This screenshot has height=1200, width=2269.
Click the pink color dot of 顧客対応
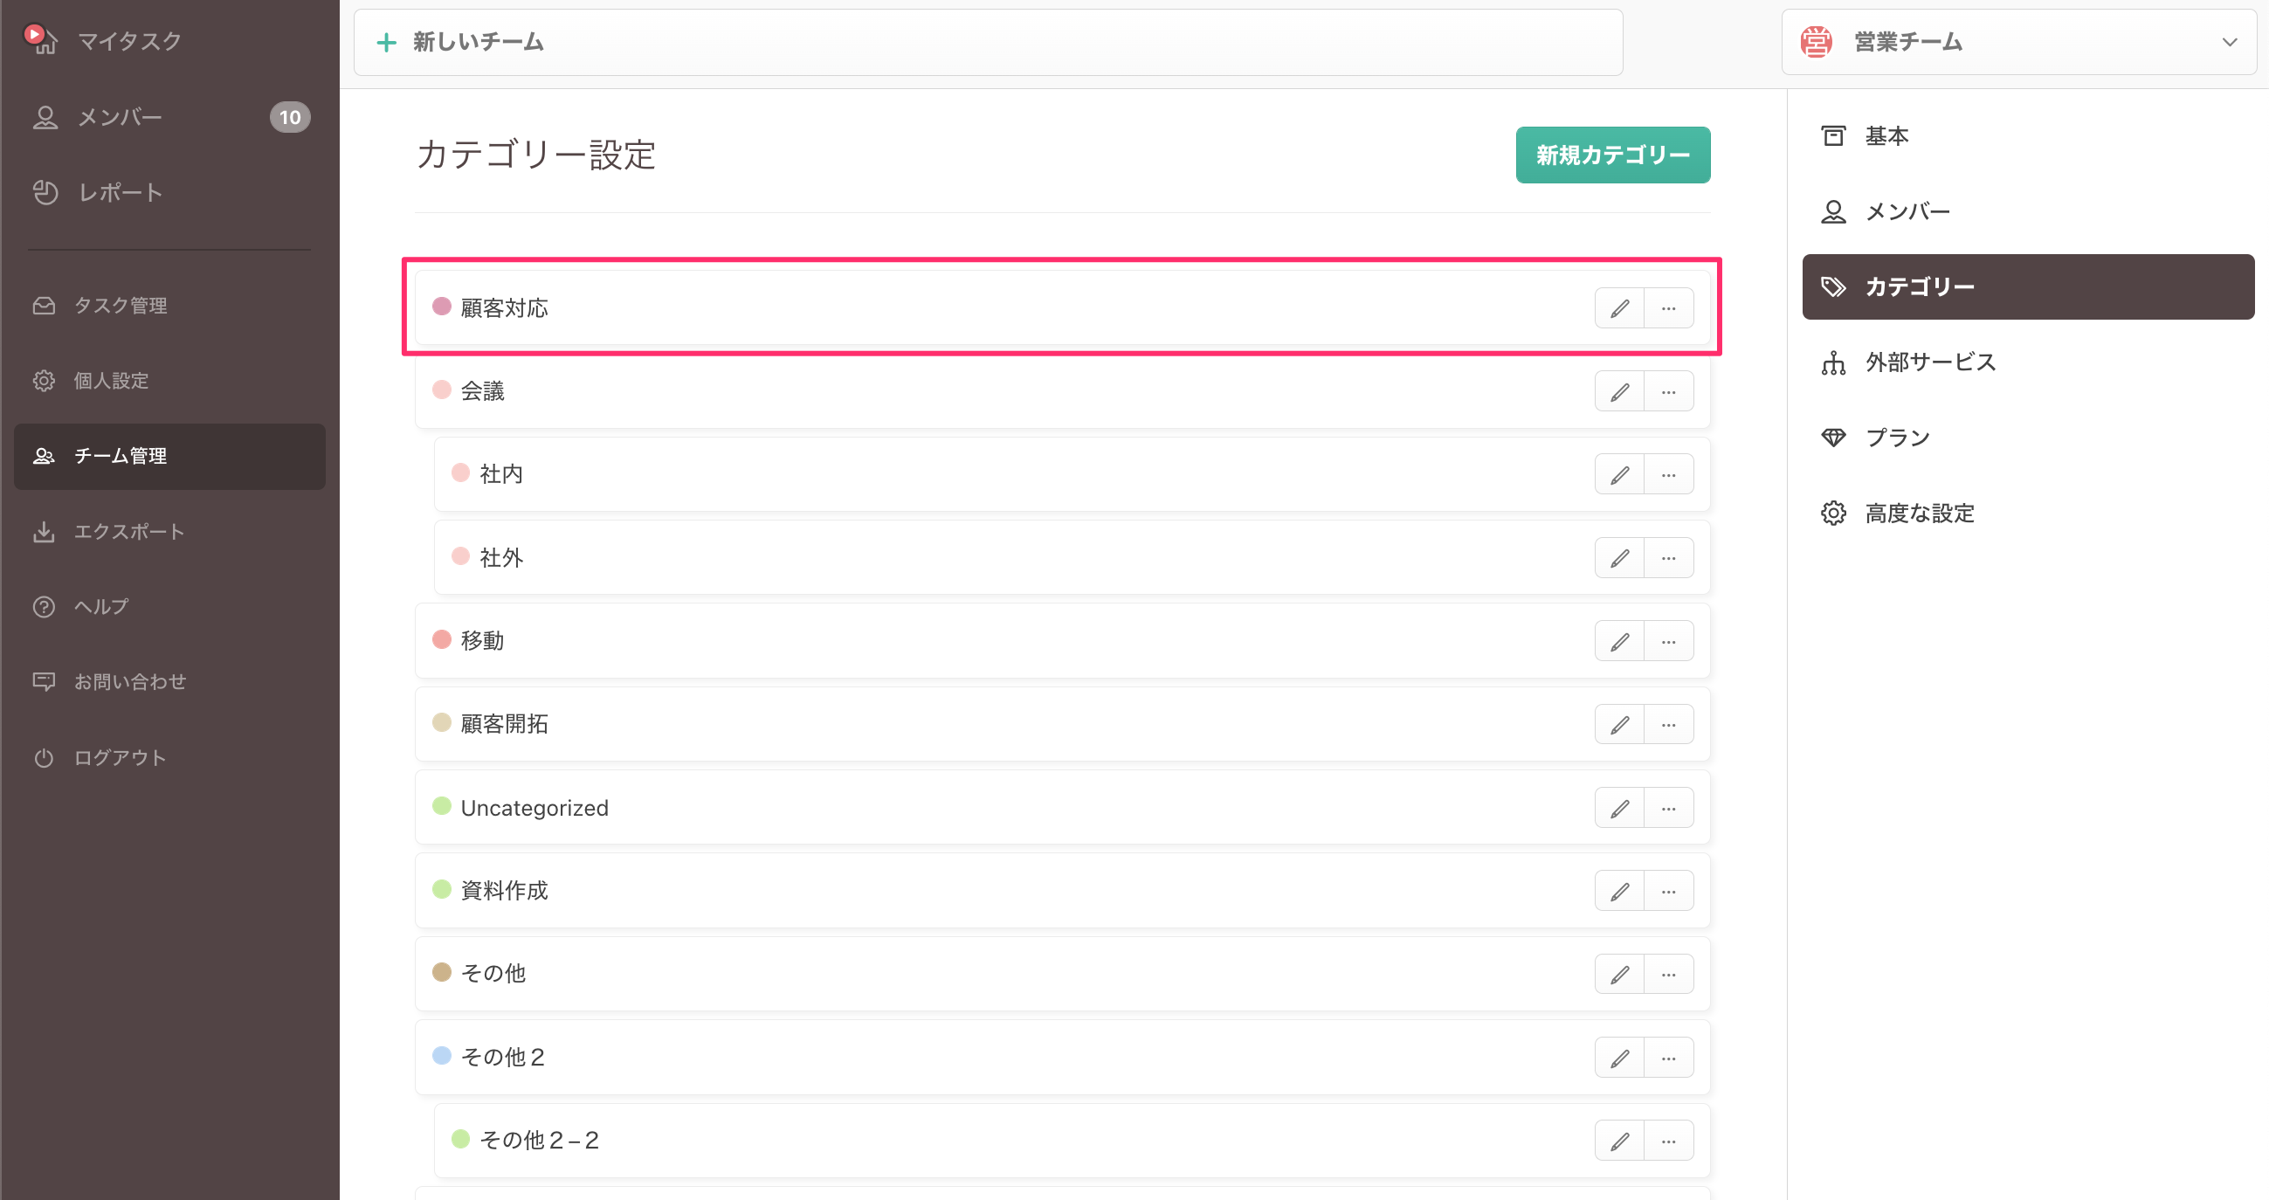tap(442, 307)
